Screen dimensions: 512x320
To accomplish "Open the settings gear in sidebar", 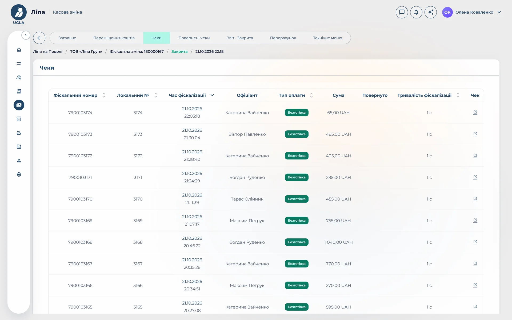I will pyautogui.click(x=19, y=174).
